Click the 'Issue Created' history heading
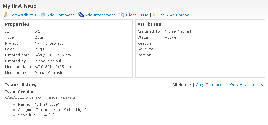Image resolution: width=268 pixels, height=125 pixels. (20, 92)
